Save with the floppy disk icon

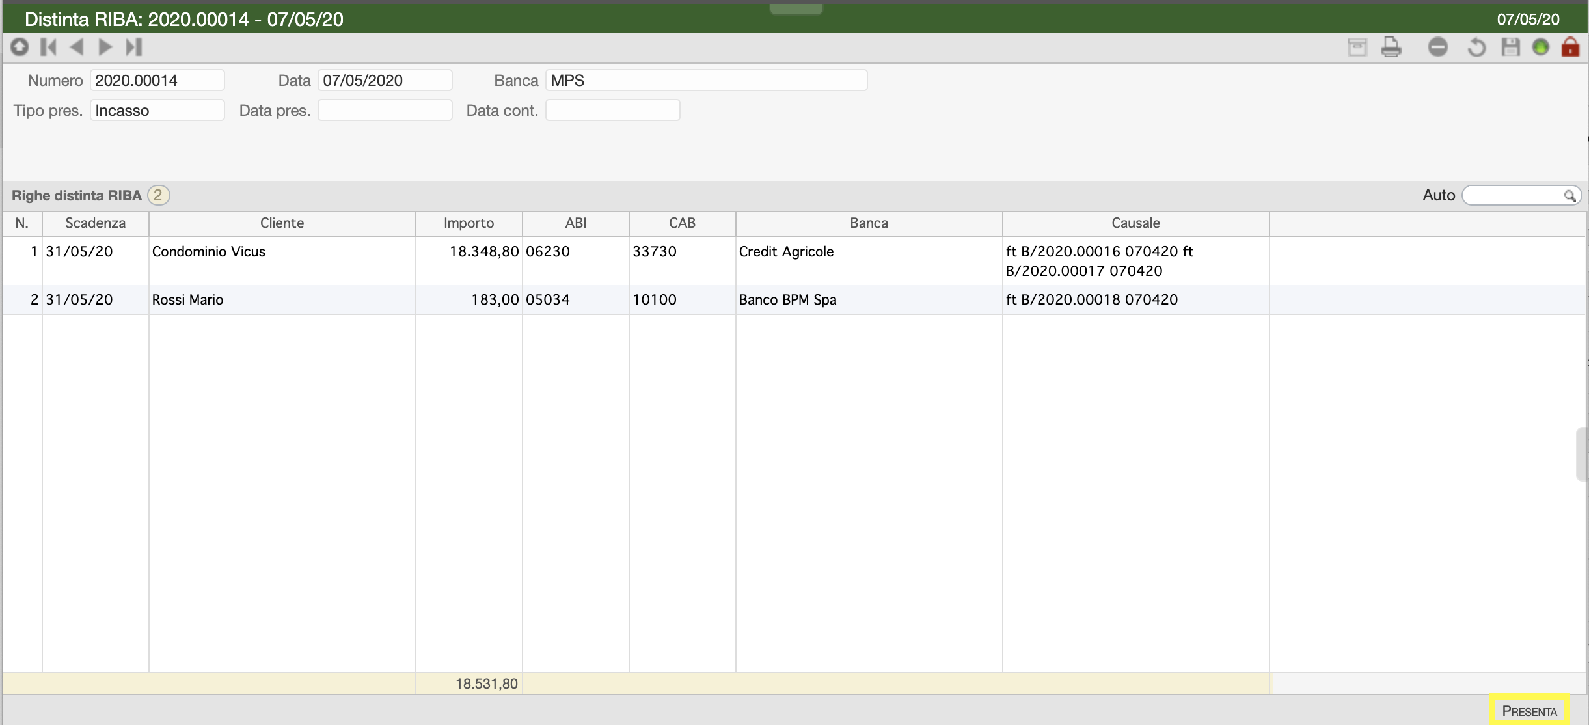click(x=1510, y=48)
